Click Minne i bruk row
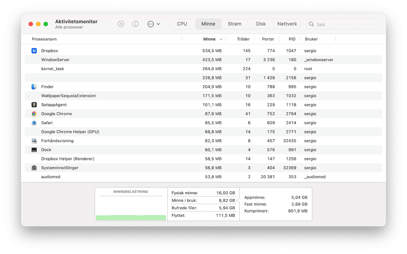 tap(203, 200)
